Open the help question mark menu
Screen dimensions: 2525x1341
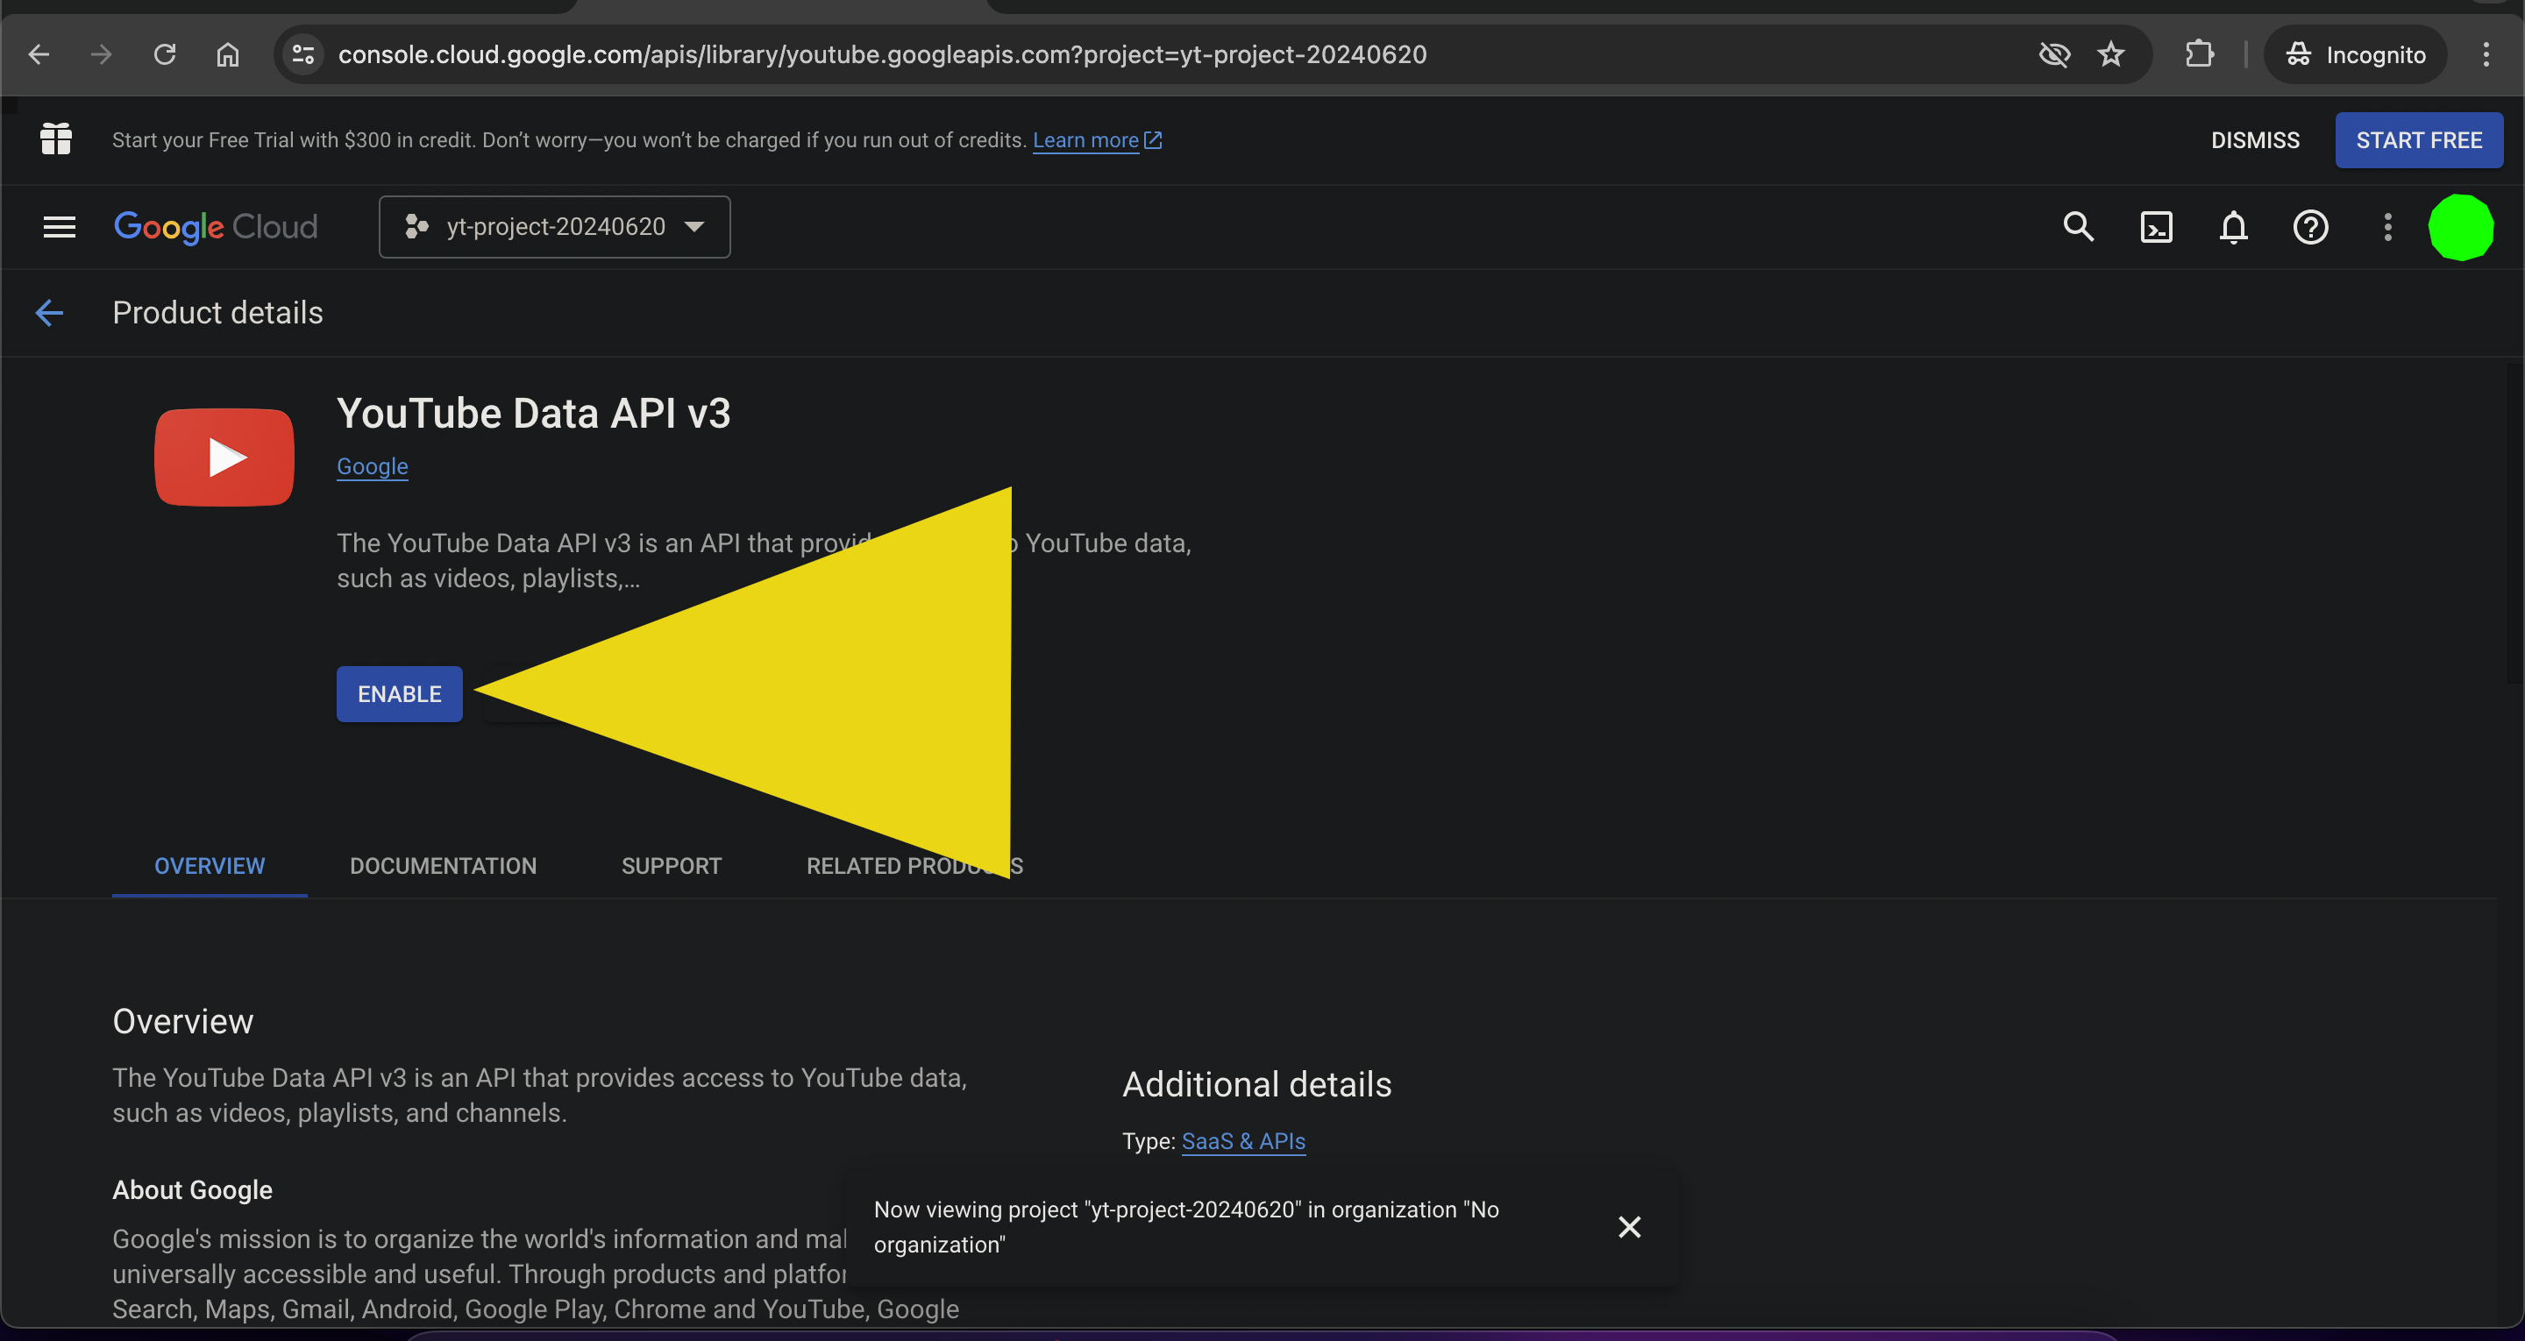pyautogui.click(x=2310, y=226)
